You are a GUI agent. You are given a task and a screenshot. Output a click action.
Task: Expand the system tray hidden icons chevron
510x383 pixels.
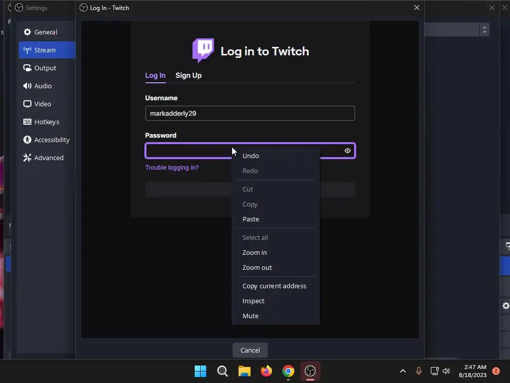[402, 371]
